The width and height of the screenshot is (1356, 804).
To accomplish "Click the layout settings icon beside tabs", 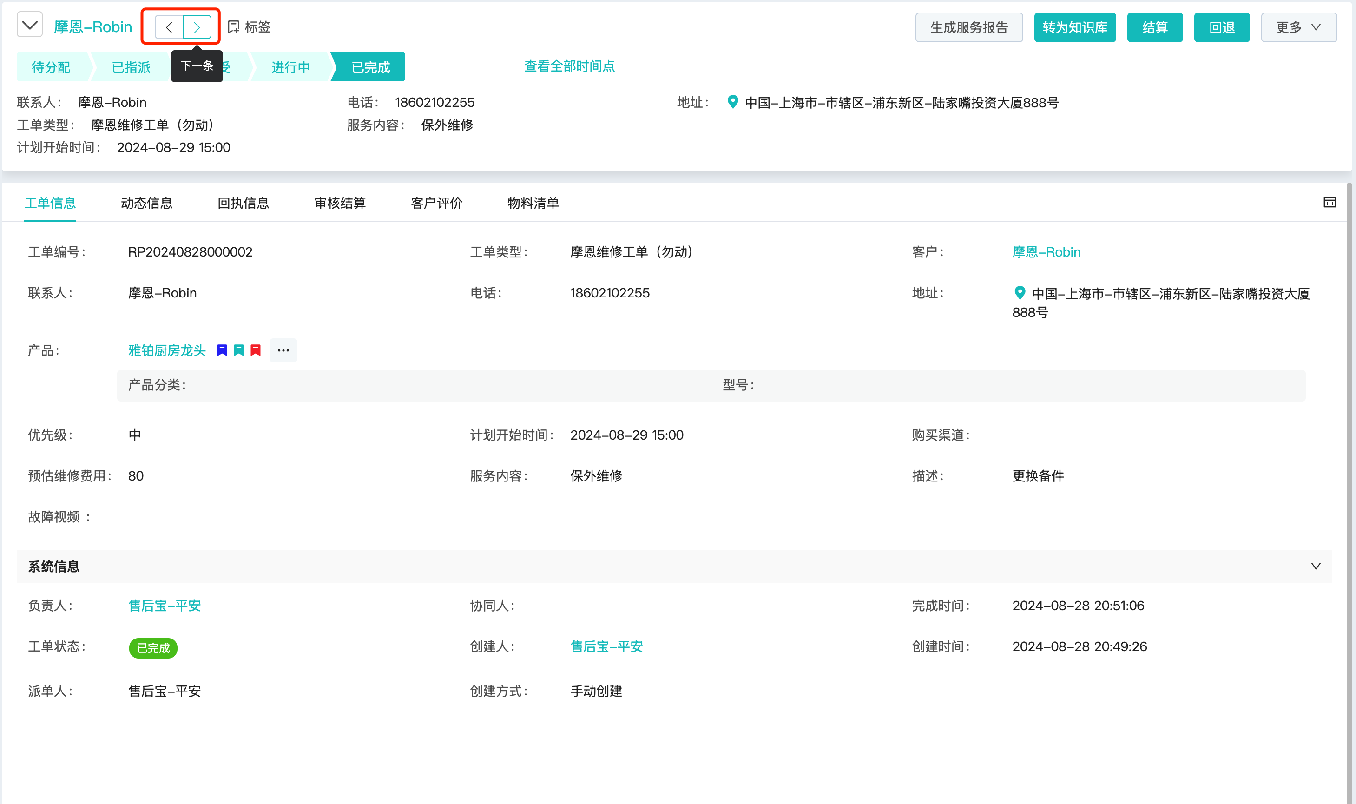I will (x=1330, y=203).
